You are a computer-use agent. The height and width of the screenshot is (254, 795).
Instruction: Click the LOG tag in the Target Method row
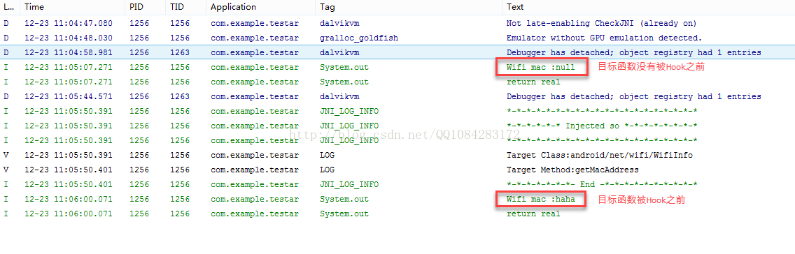pos(327,170)
